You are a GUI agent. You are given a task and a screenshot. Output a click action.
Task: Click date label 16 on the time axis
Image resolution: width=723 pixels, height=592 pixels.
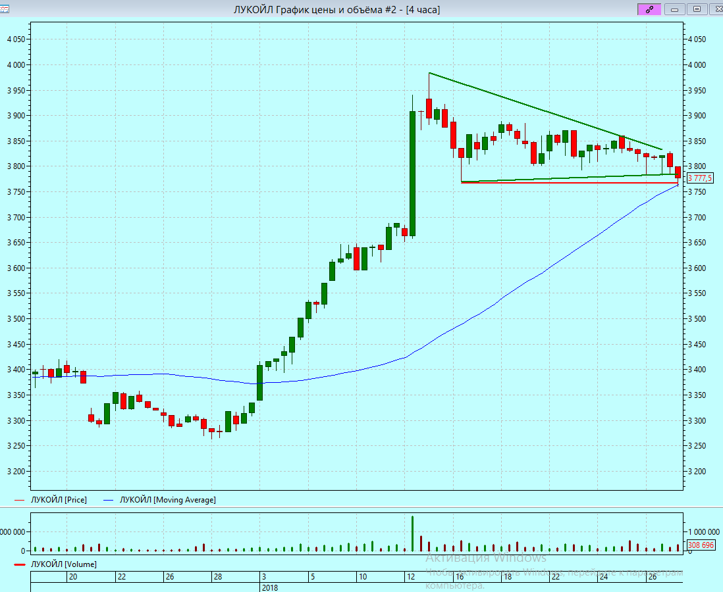tap(459, 577)
